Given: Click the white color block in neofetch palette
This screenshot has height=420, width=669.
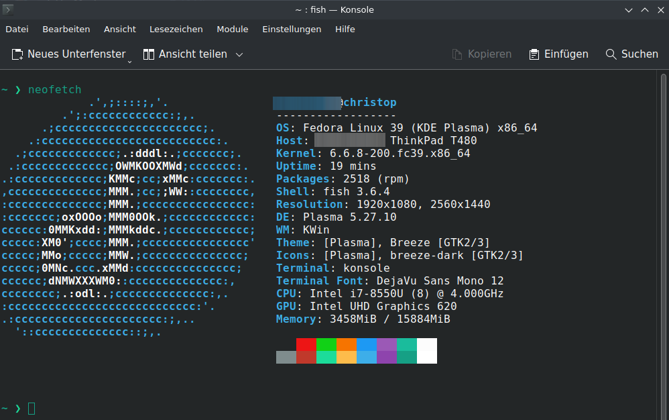Looking at the screenshot, I should coord(427,350).
